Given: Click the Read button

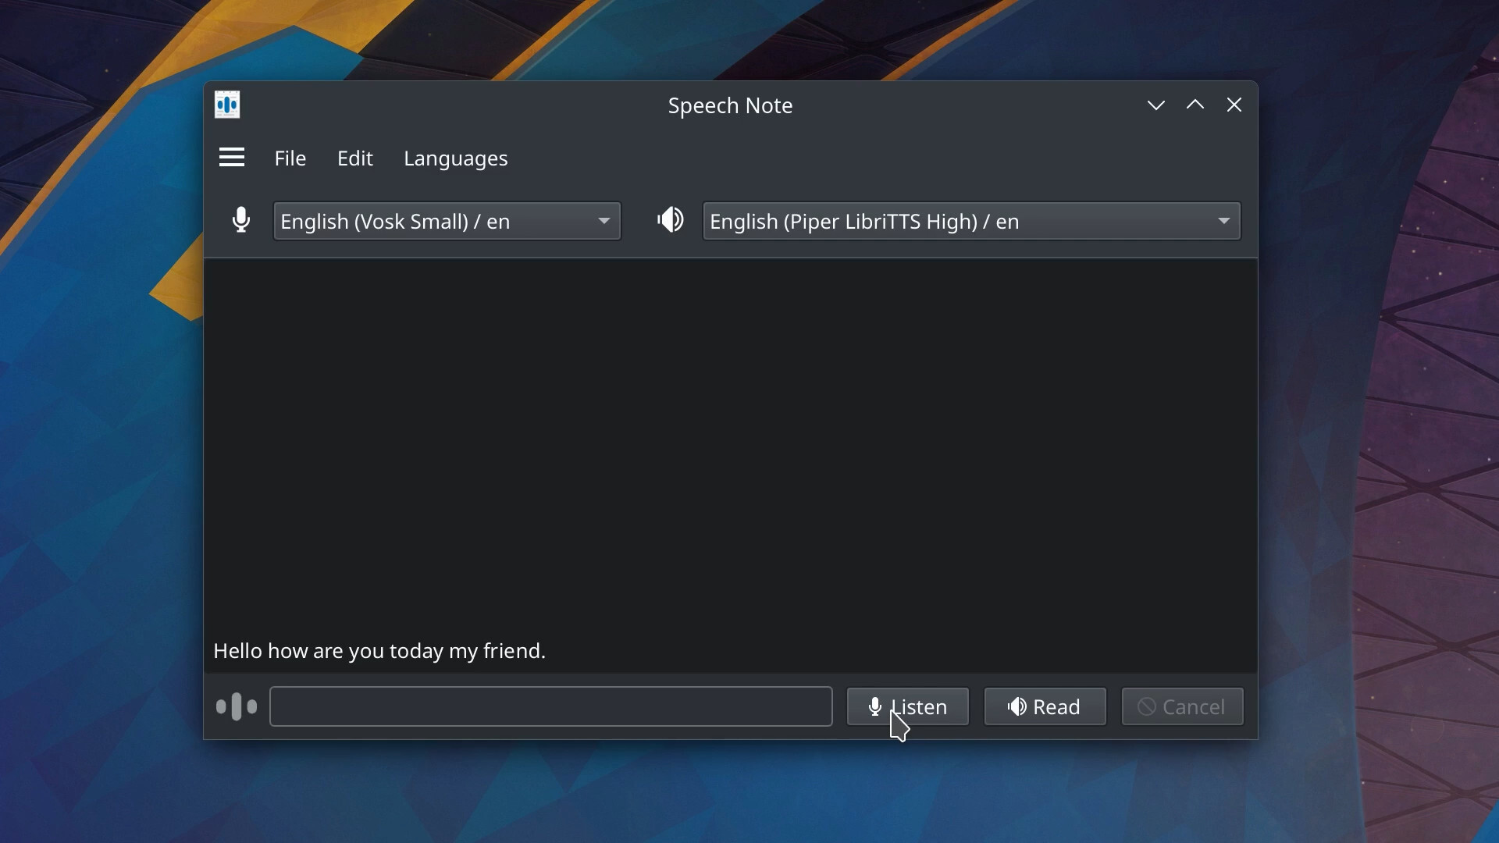Looking at the screenshot, I should coord(1045,706).
